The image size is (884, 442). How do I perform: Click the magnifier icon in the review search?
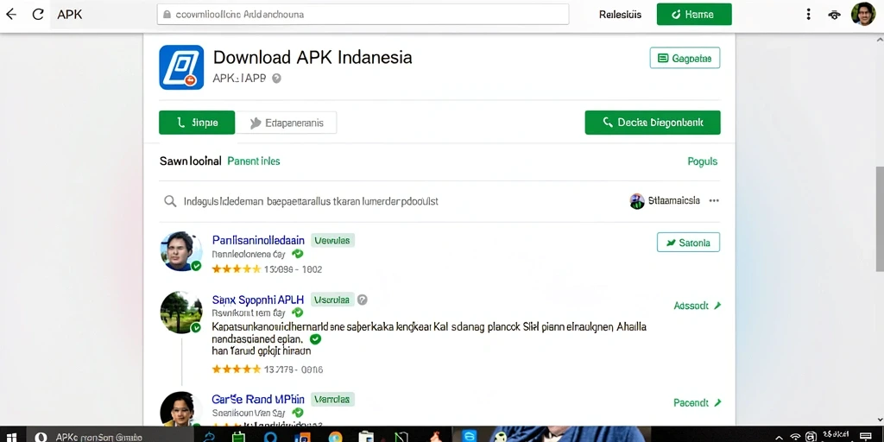pos(170,200)
